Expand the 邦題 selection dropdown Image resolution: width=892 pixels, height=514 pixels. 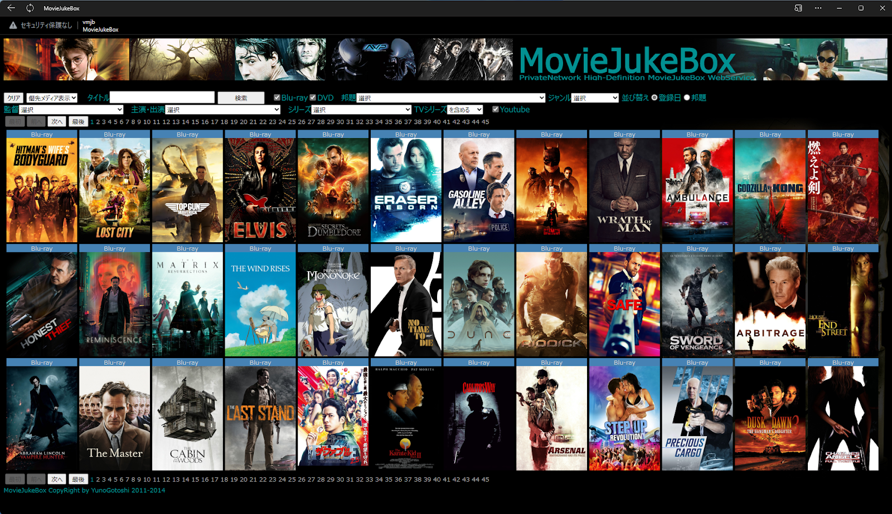(x=451, y=98)
